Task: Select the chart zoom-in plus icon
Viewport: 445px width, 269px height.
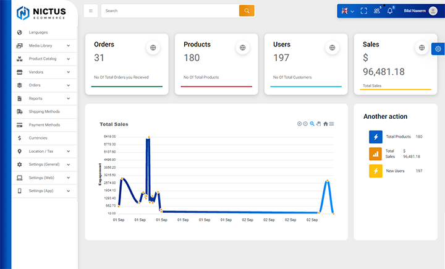Action: pos(299,124)
